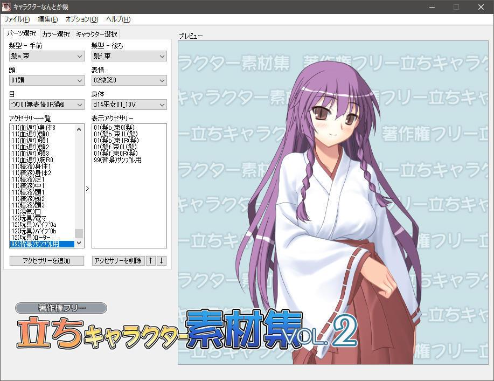Image resolution: width=494 pixels, height=381 pixels.
Task: Click the accessory list scrollbar thumb
Action: 79,233
